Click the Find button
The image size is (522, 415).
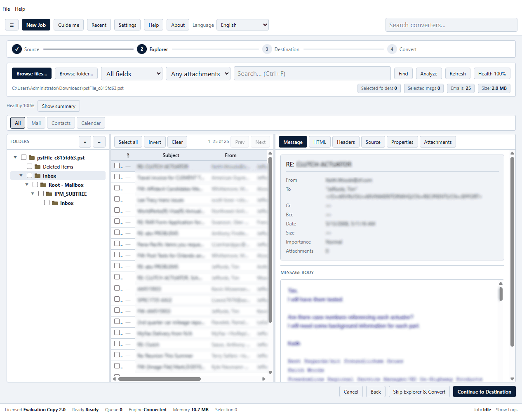[x=403, y=74]
